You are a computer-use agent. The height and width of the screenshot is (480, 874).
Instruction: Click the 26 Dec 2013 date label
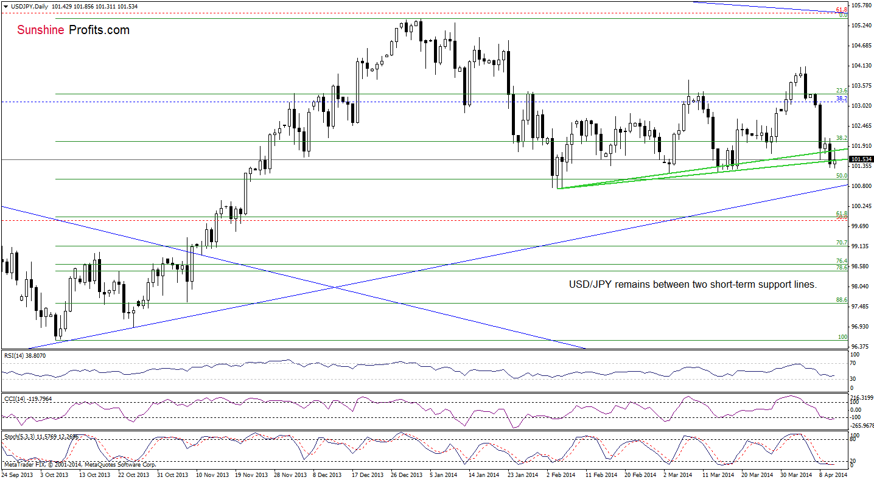pos(406,474)
